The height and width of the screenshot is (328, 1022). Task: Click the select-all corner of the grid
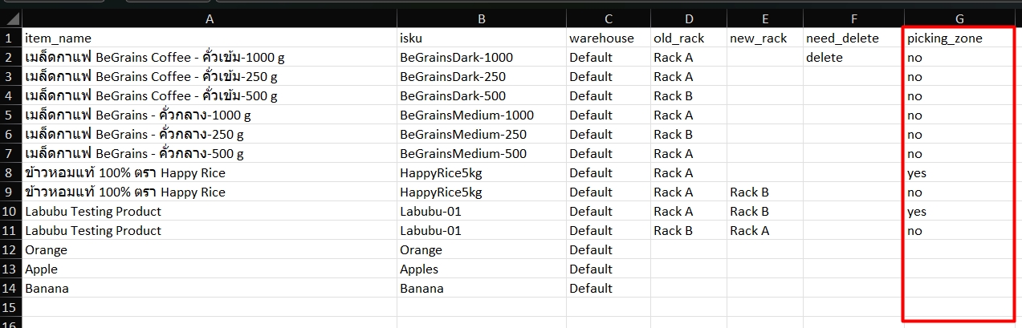click(x=11, y=18)
